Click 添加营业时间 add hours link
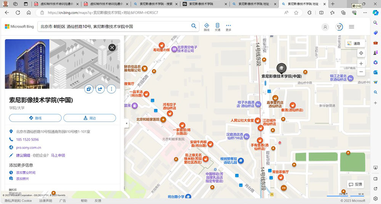The height and width of the screenshot is (204, 381). pyautogui.click(x=26, y=172)
